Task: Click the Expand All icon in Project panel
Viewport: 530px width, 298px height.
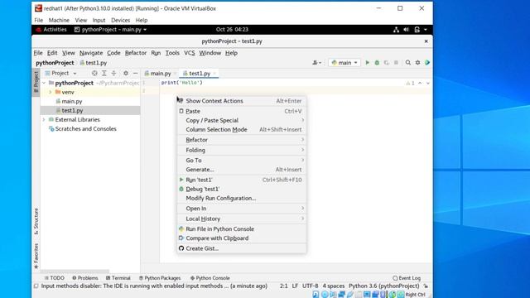Action: click(104, 74)
